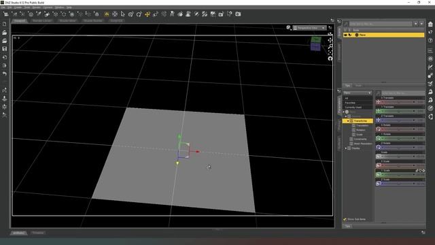Open the Window menu
Screen dimensions: 435x245
tap(59, 7)
